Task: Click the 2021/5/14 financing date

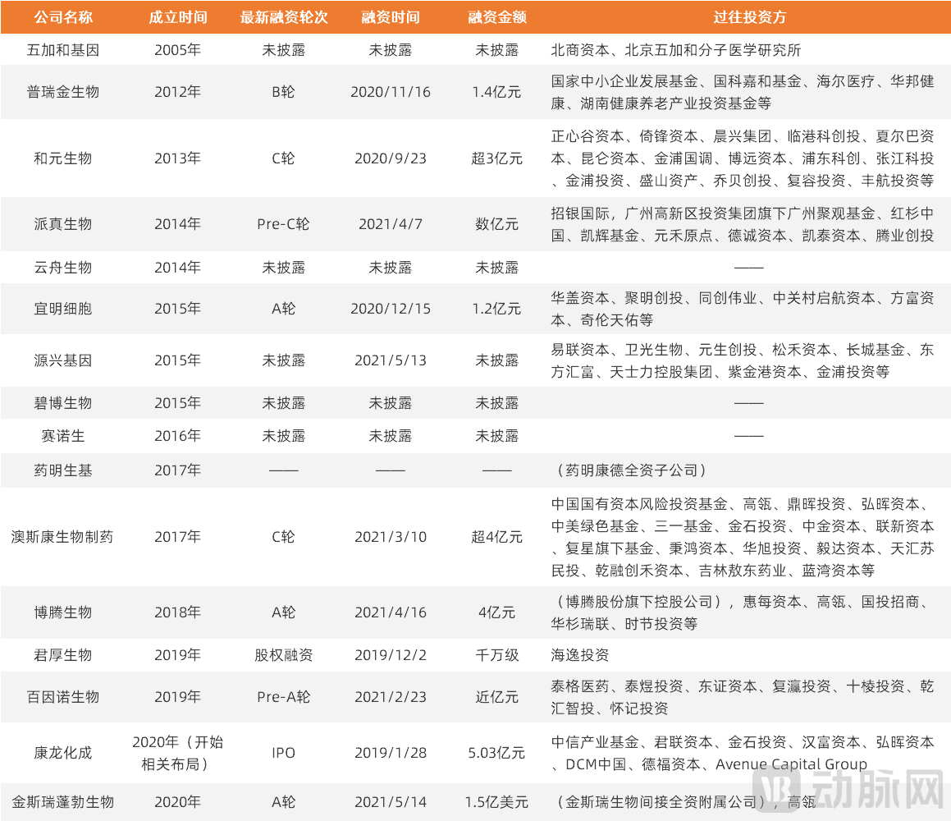Action: tap(391, 801)
